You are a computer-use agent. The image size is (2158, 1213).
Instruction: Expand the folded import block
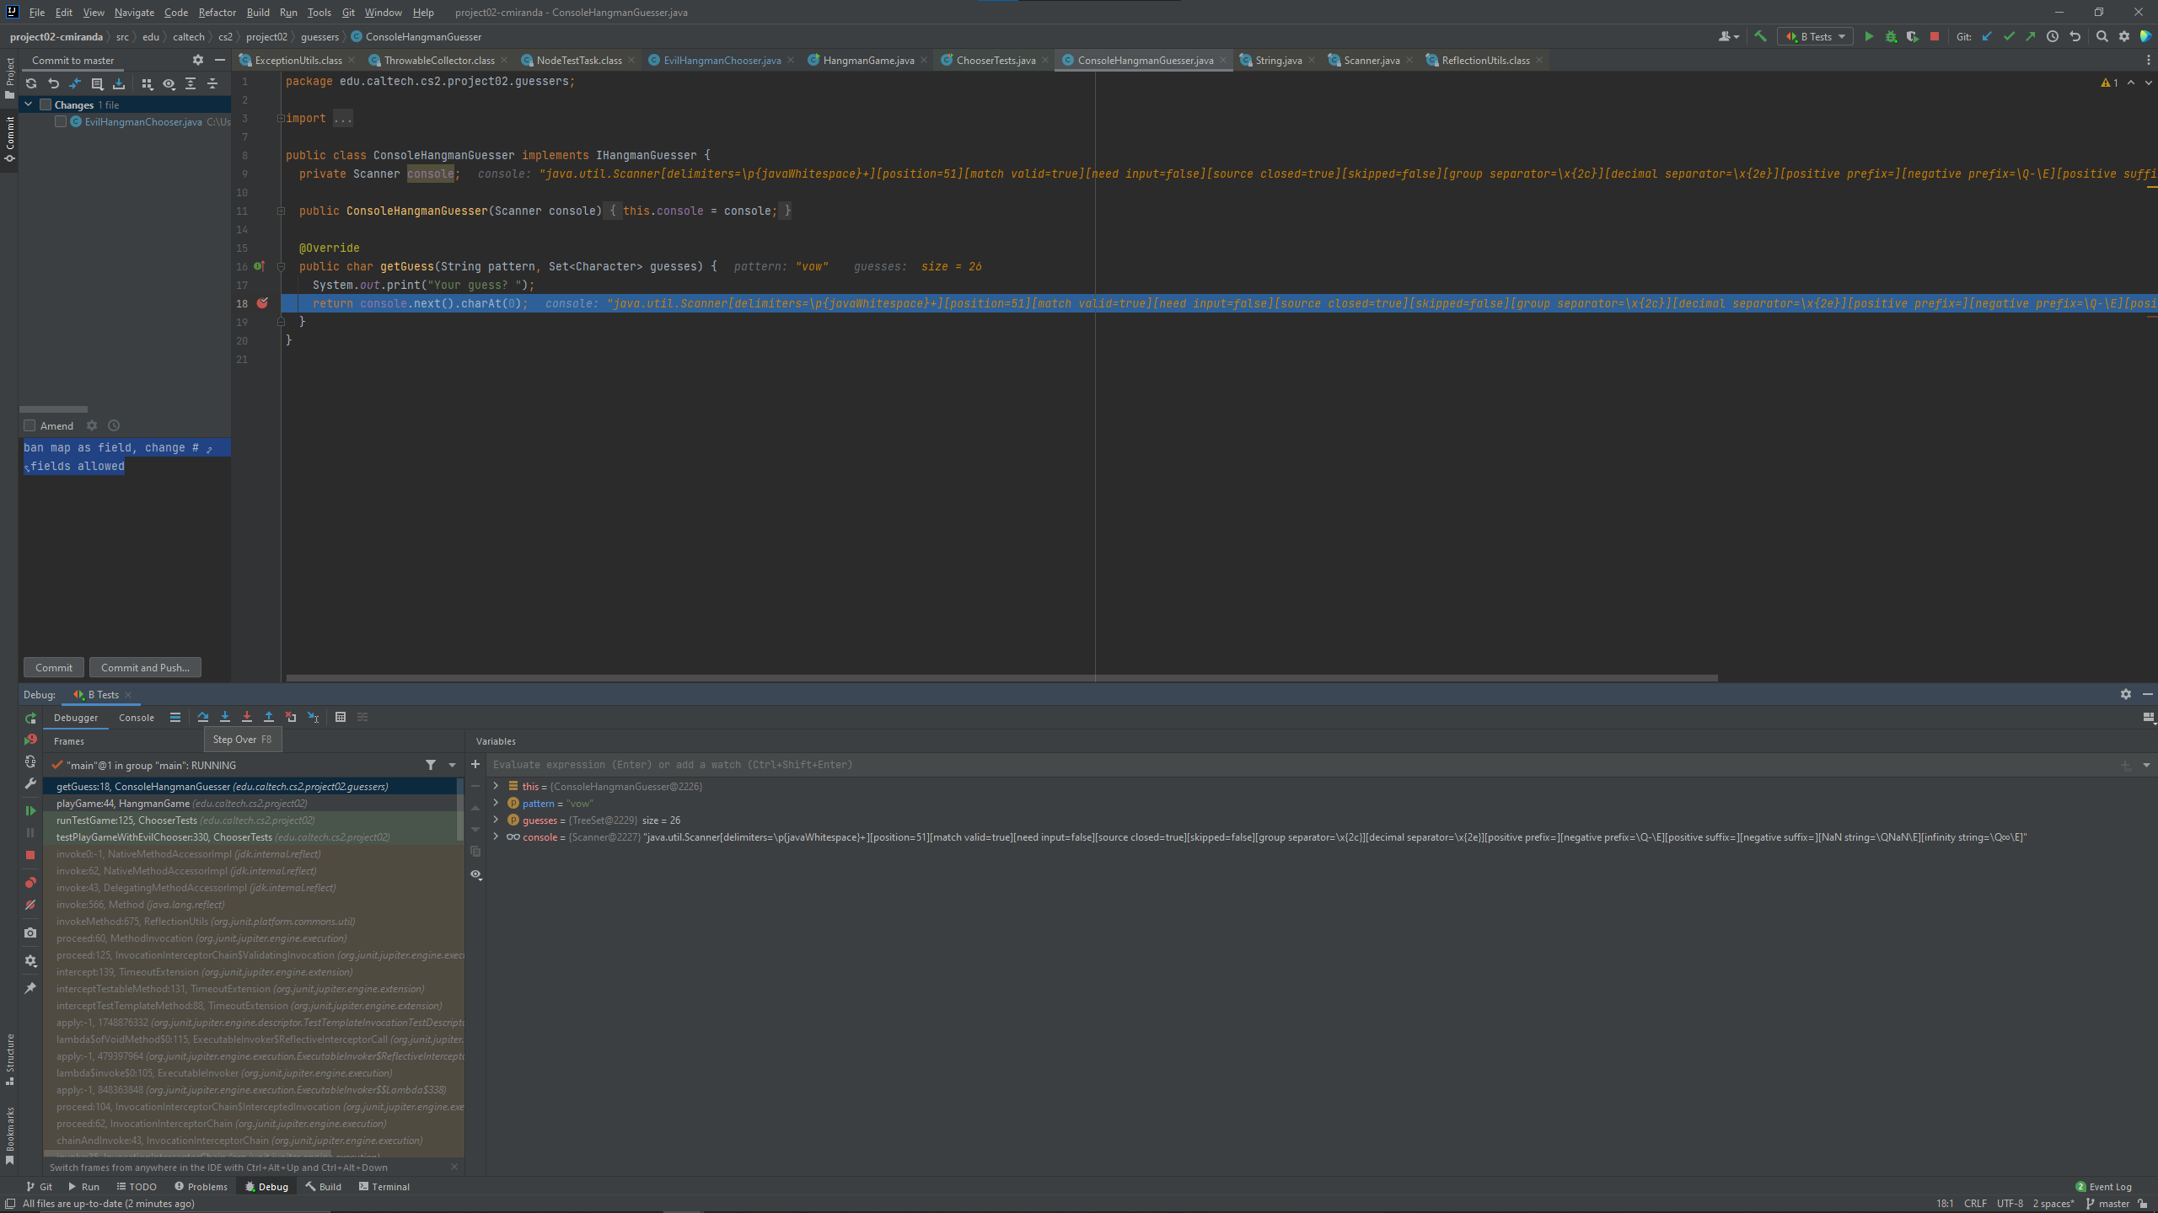pyautogui.click(x=281, y=119)
